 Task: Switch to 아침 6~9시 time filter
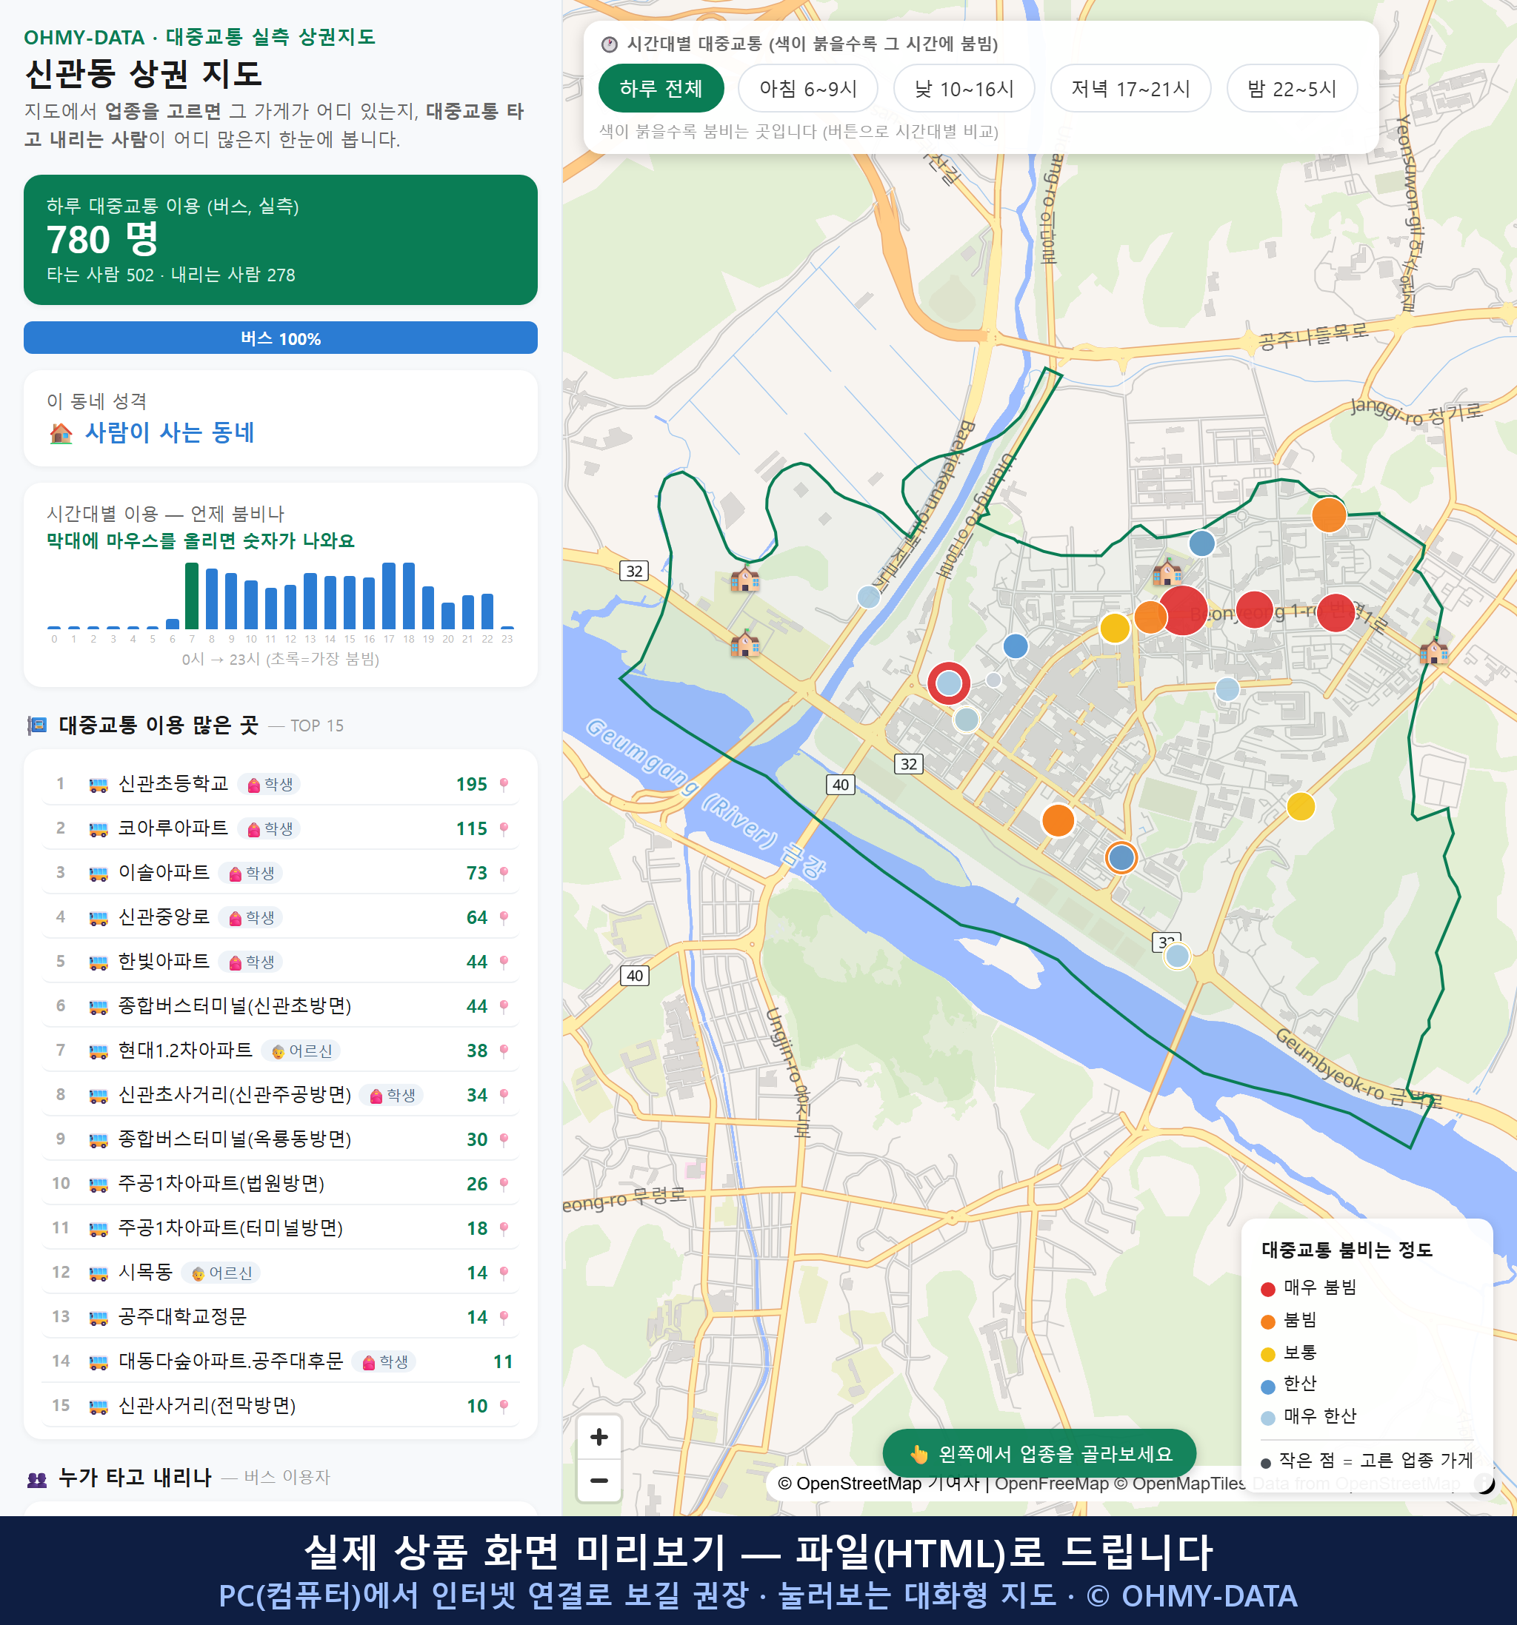(808, 88)
